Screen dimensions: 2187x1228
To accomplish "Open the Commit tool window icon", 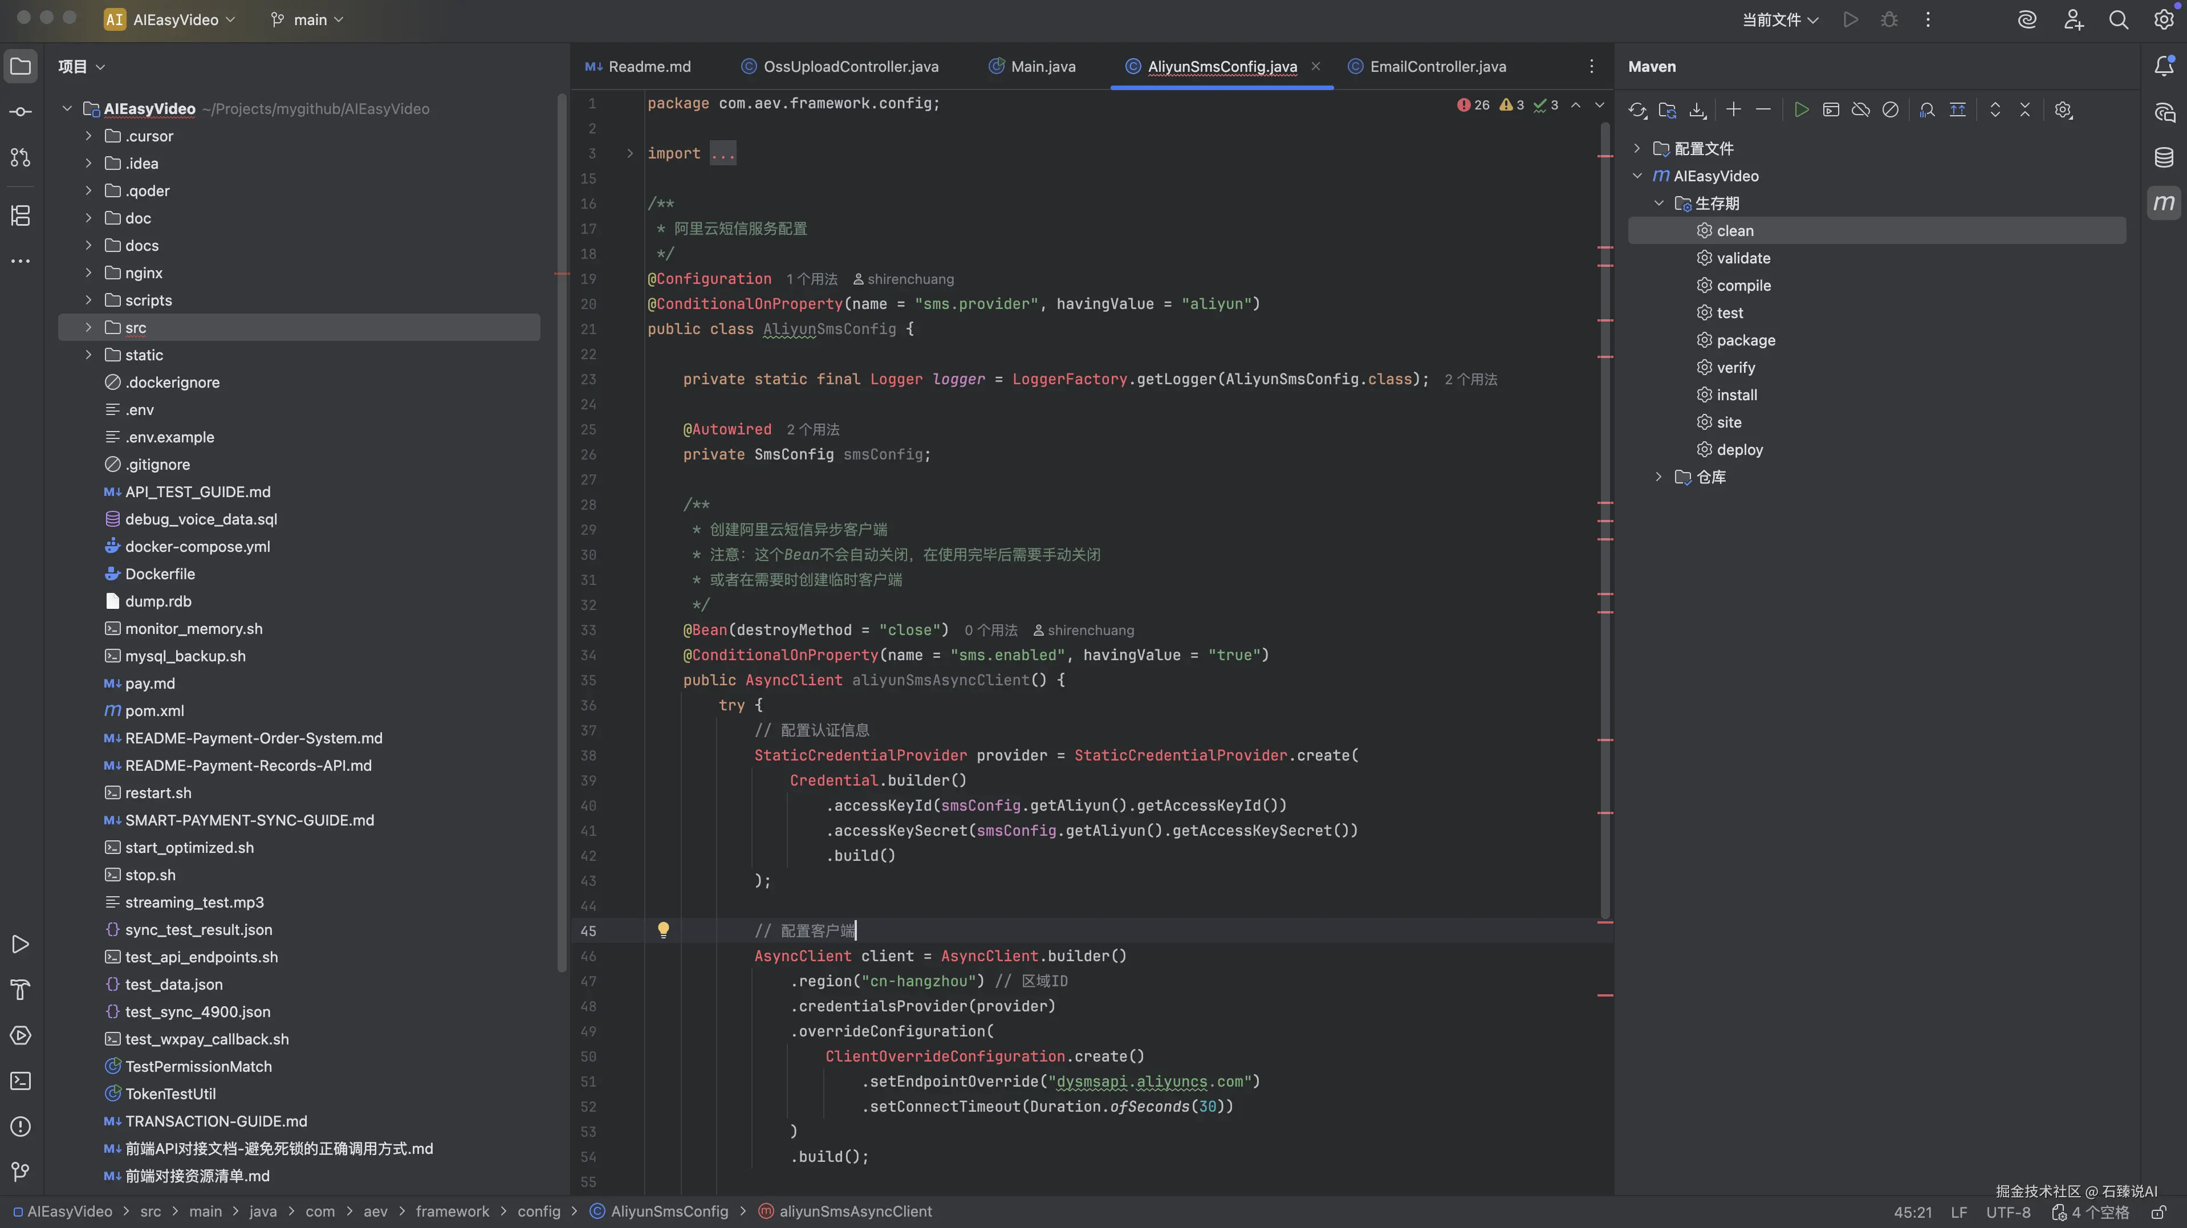I will [21, 112].
